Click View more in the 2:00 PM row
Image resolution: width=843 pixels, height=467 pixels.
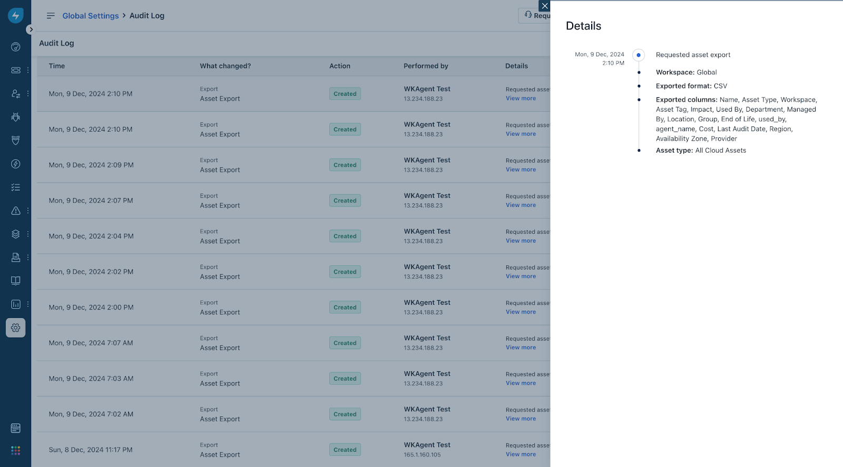coord(521,312)
